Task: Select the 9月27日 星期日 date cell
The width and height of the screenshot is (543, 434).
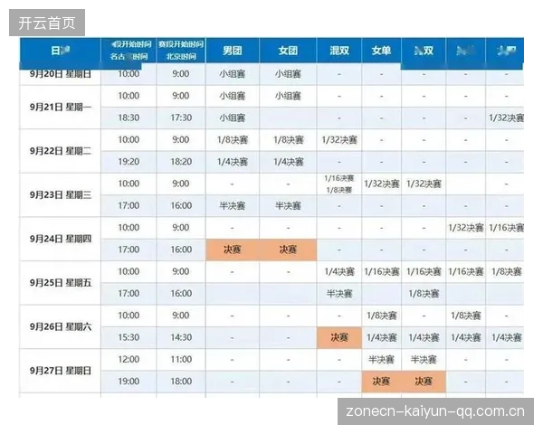Action: point(61,371)
